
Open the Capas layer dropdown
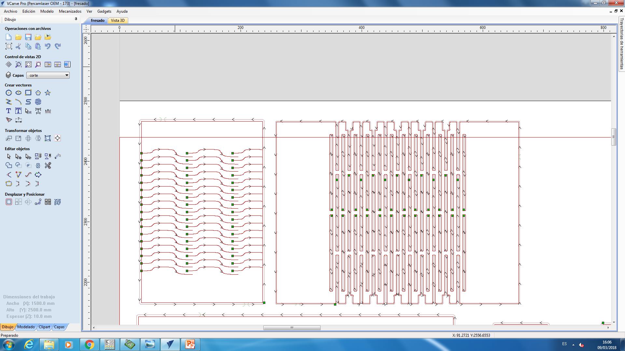point(48,75)
